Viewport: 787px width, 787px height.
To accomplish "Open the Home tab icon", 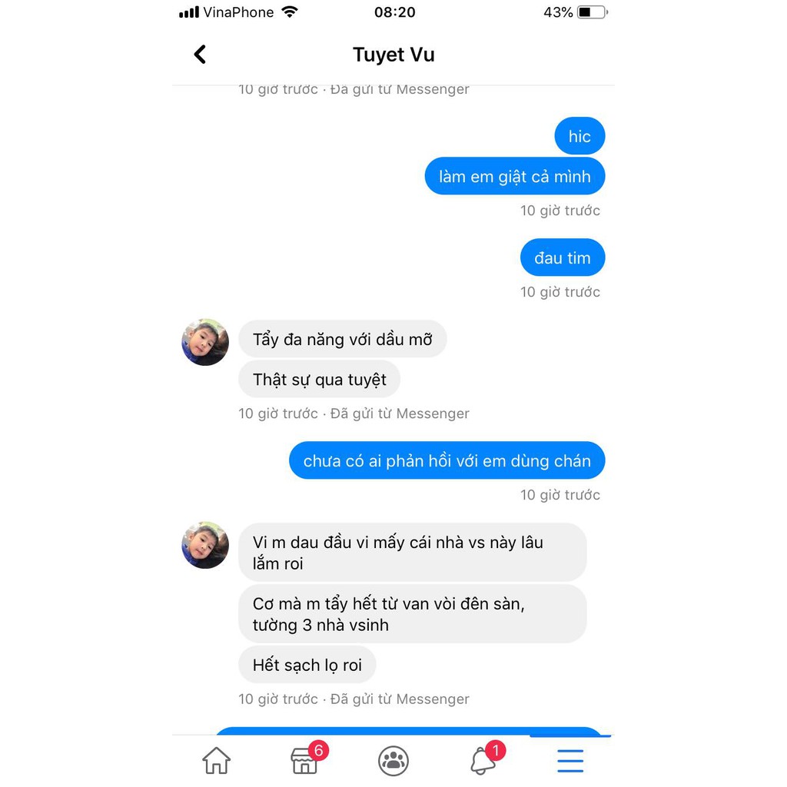I will (x=216, y=760).
